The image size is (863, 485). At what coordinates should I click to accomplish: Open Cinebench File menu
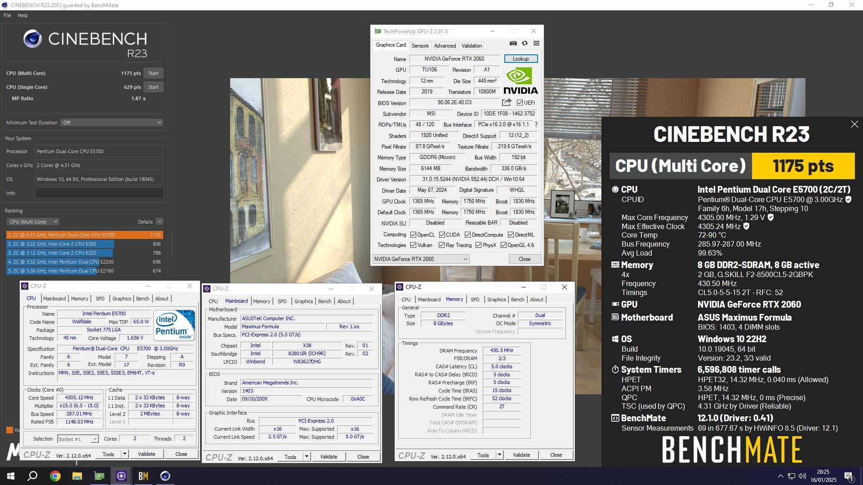pos(7,15)
